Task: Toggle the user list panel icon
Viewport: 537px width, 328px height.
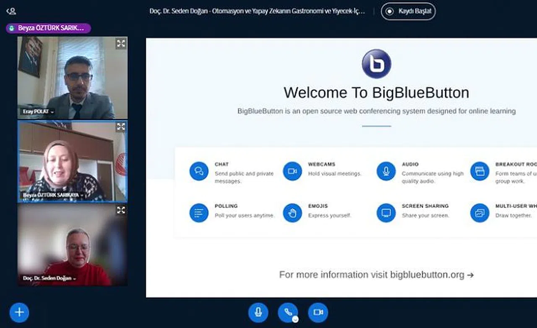Action: [x=11, y=11]
